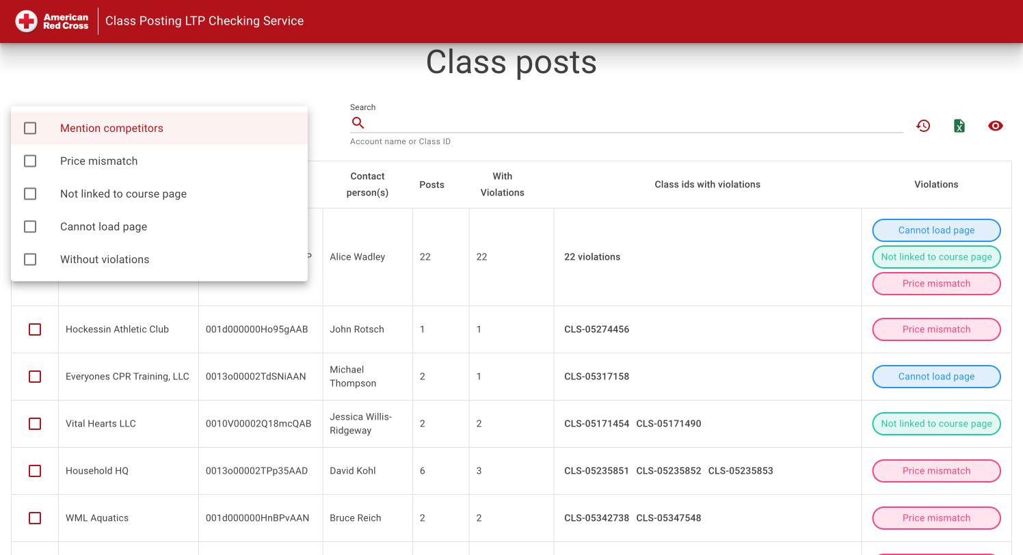The width and height of the screenshot is (1023, 555).
Task: Open the history clock icon
Action: [x=923, y=126]
